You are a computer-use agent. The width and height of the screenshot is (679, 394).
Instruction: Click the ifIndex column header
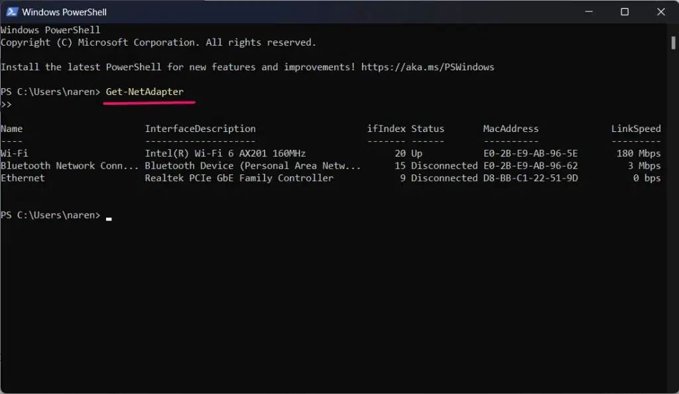tap(387, 129)
